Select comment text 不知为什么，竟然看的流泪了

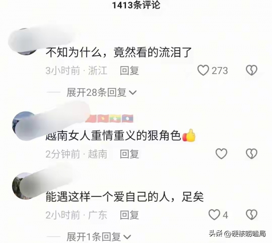pos(119,52)
